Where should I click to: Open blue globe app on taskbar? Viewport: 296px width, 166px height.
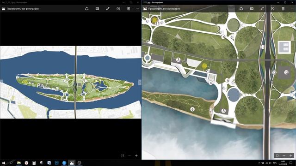click(64, 163)
